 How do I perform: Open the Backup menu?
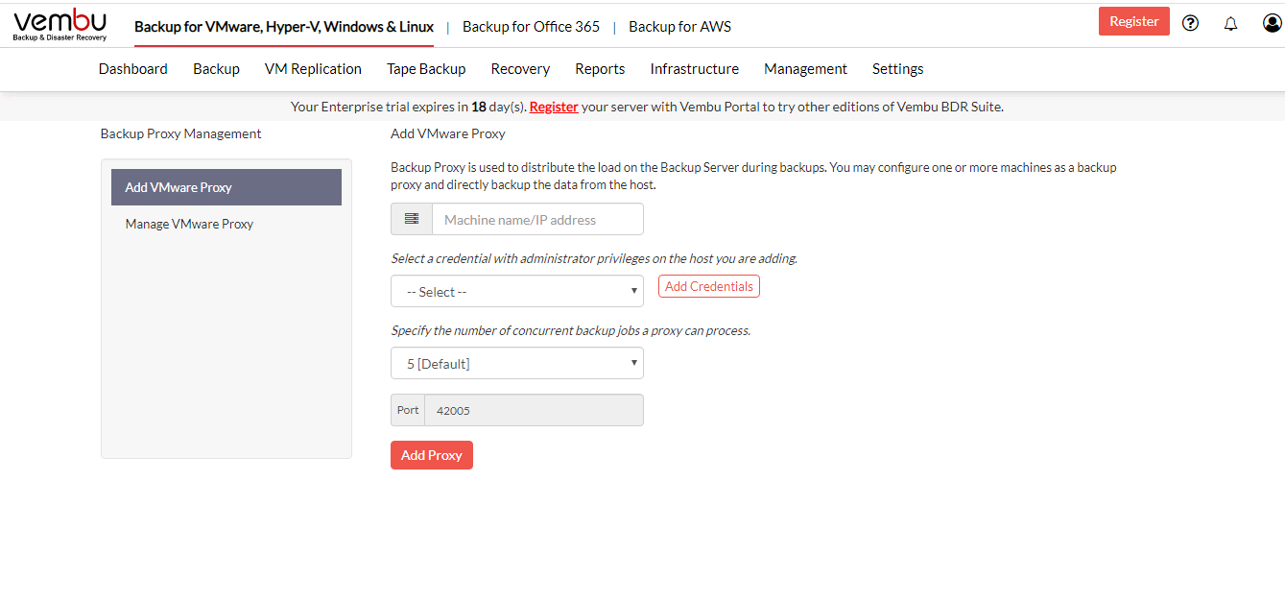pyautogui.click(x=216, y=69)
